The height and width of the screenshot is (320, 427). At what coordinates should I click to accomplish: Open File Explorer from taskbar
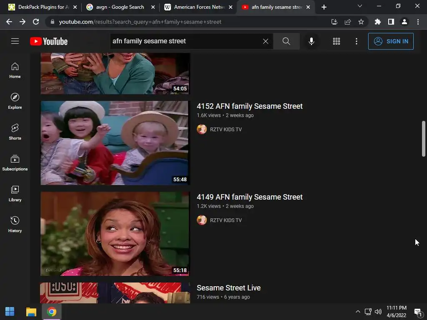tap(31, 312)
